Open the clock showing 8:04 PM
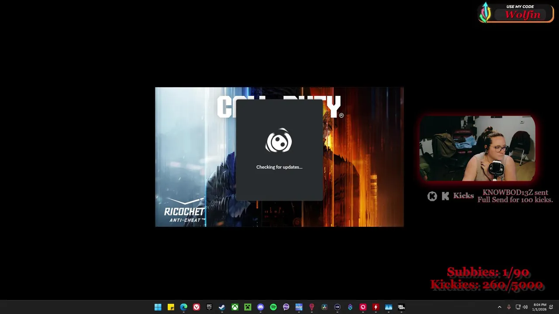 [x=540, y=307]
